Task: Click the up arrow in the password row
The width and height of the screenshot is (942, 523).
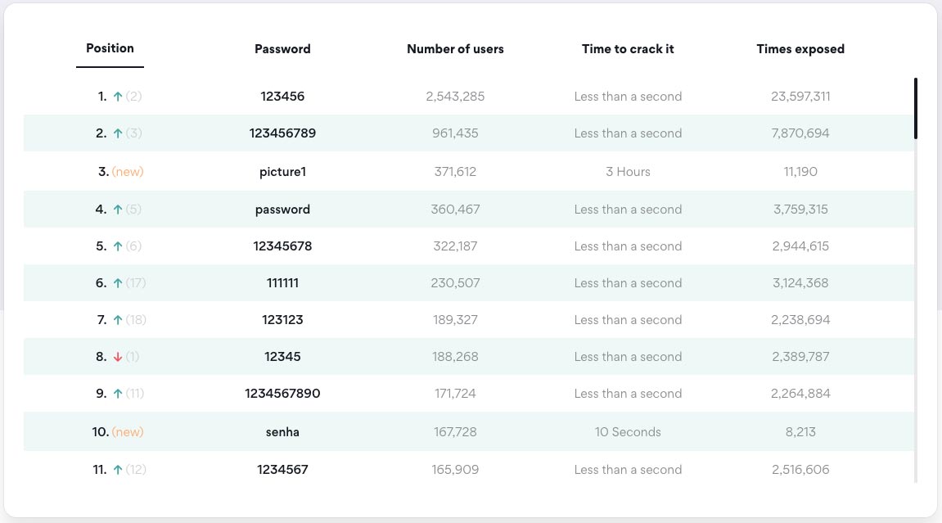Action: point(118,210)
